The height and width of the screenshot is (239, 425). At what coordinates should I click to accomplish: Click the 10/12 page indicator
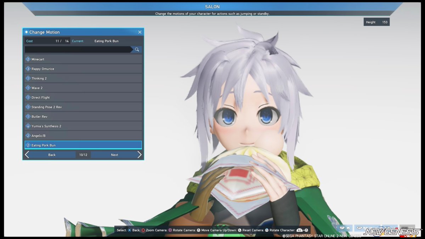click(83, 155)
